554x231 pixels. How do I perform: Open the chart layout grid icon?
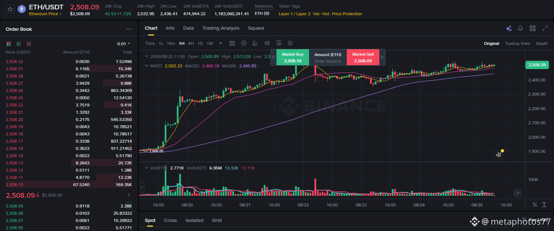(x=533, y=28)
